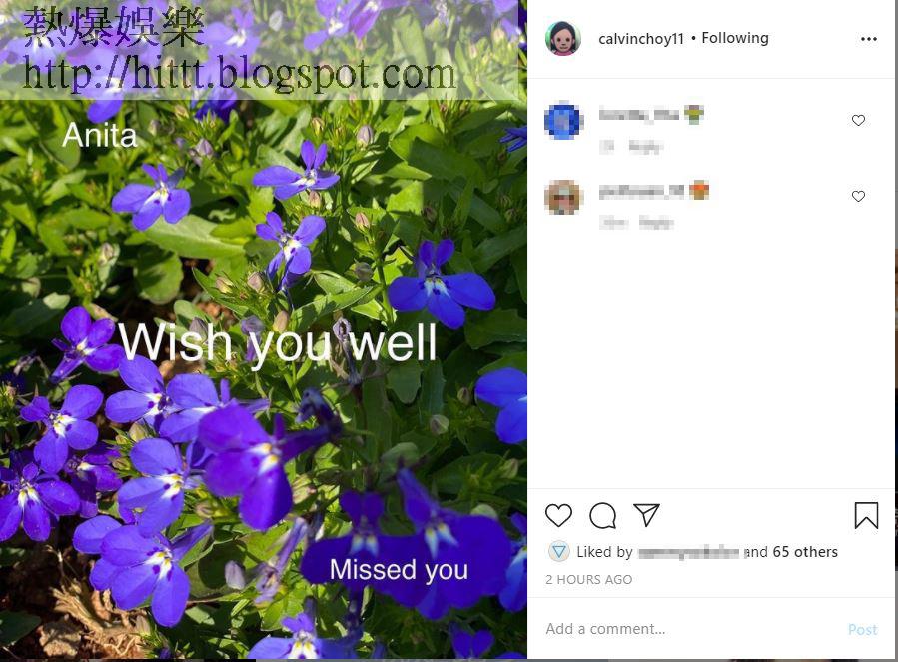Share post with paper plane icon
The width and height of the screenshot is (898, 662).
pyautogui.click(x=646, y=515)
